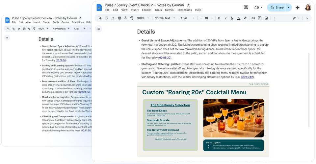The width and height of the screenshot is (316, 164).
Task: Collapse the toolbar with the up chevron
Action: (307, 18)
